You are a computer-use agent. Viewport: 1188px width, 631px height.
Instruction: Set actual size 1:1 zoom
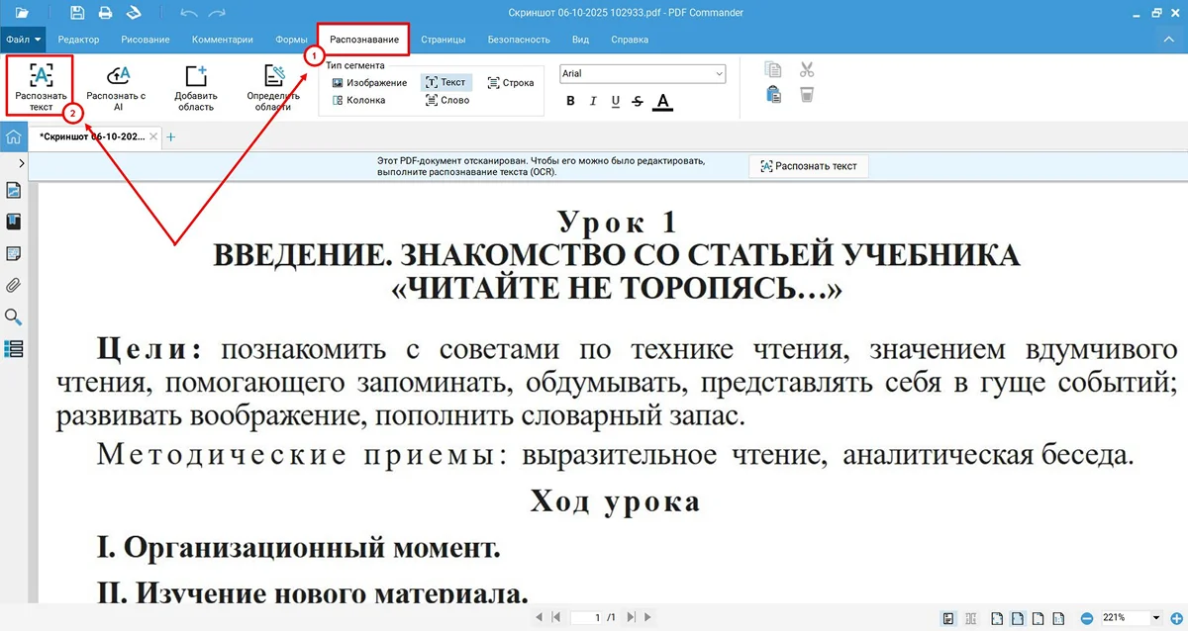(x=1058, y=618)
